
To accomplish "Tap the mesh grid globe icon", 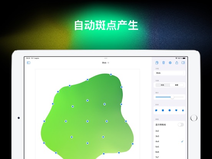I will [x=170, y=63].
